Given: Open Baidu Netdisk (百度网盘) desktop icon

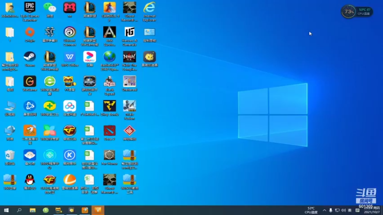Looking at the screenshot, I should pyautogui.click(x=69, y=108).
